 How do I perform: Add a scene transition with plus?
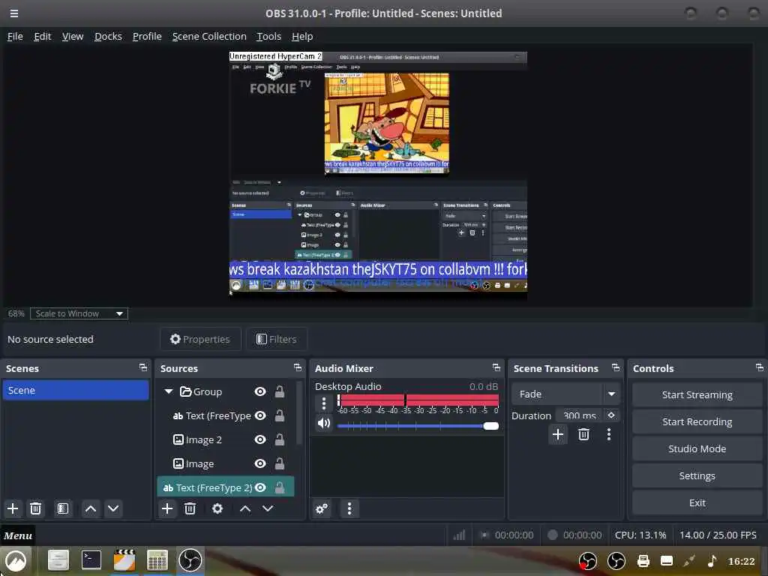pos(558,434)
